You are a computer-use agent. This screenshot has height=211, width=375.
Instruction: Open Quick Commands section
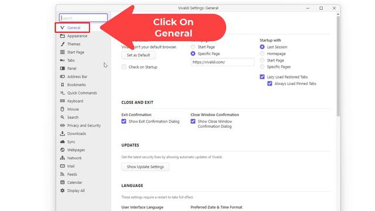point(82,93)
